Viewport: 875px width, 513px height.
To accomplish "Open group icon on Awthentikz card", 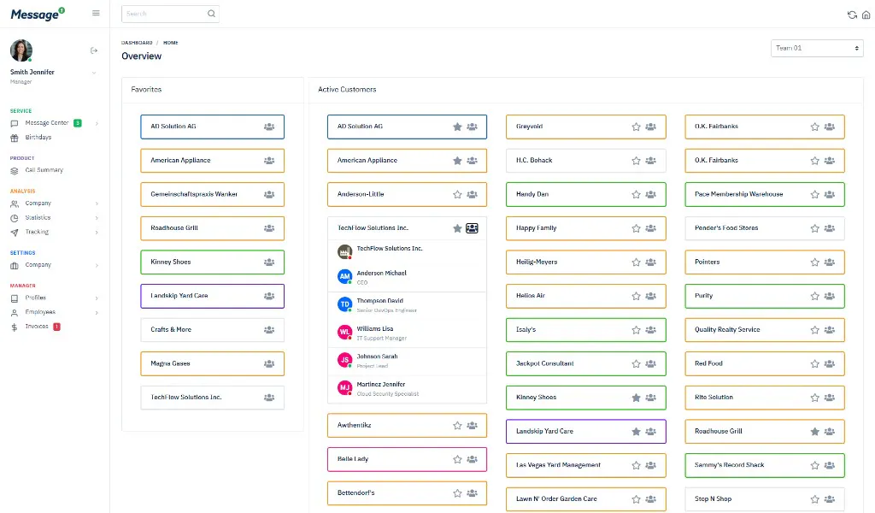I will coord(472,425).
